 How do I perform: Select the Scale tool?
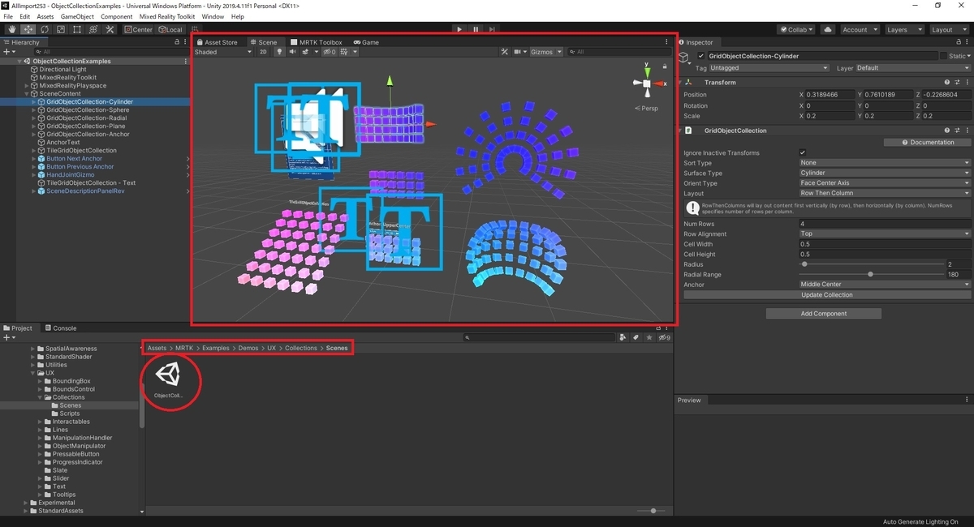(x=60, y=29)
